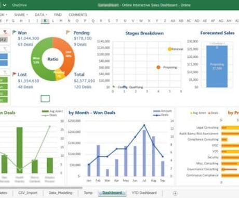The height and width of the screenshot is (198, 239).
Task: Select column Q header
Action: pos(93,21)
